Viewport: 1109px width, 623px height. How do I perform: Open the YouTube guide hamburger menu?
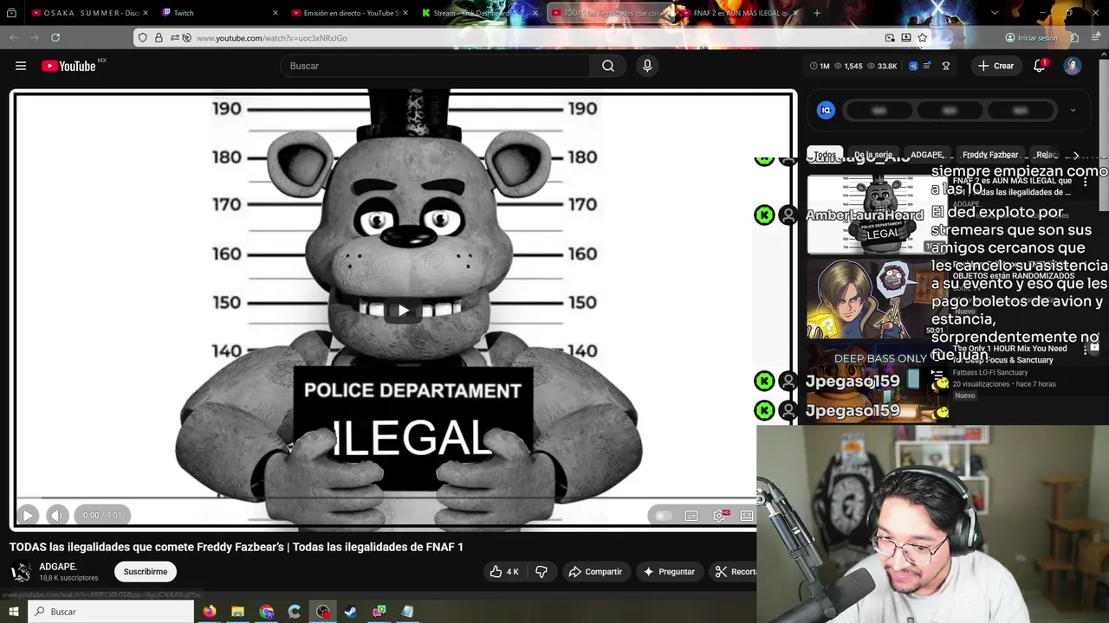tap(21, 66)
